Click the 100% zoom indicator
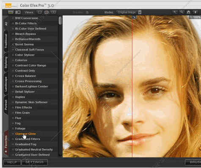Screen dimensions: 201x168 195,17
